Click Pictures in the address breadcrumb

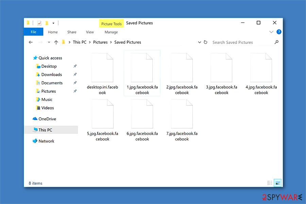(x=100, y=42)
